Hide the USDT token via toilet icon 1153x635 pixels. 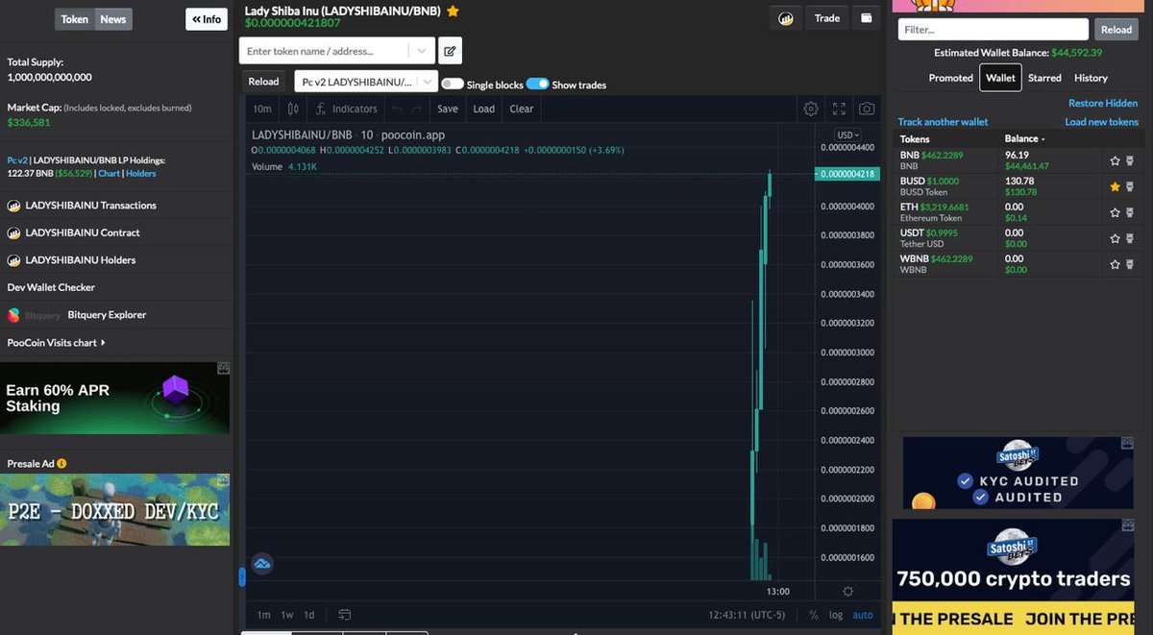(1130, 238)
